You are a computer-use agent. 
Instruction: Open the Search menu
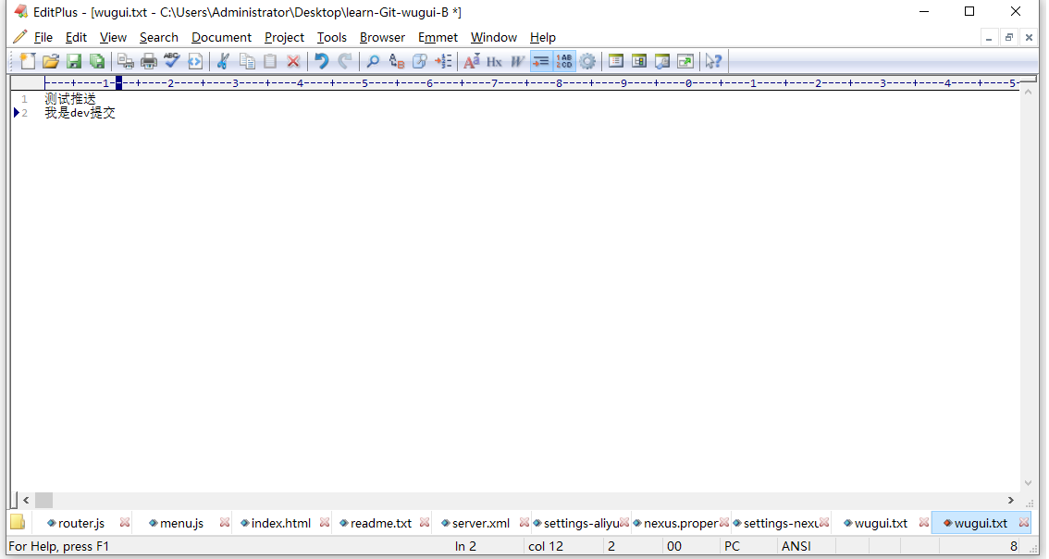(159, 38)
